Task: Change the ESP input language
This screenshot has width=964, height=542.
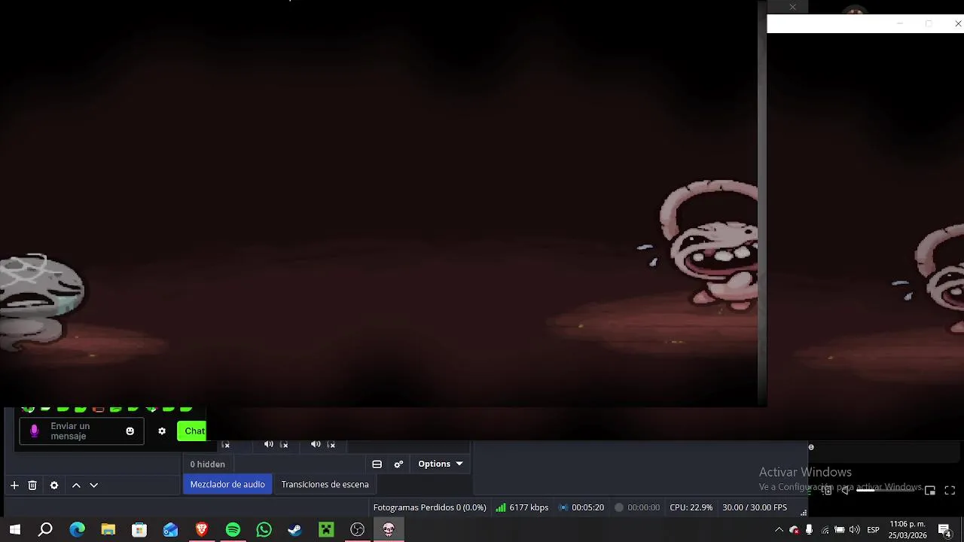Action: tap(873, 530)
